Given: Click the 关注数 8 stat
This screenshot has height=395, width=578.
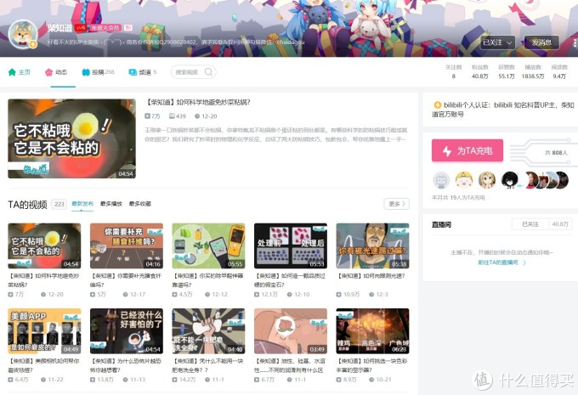Looking at the screenshot, I should point(453,72).
